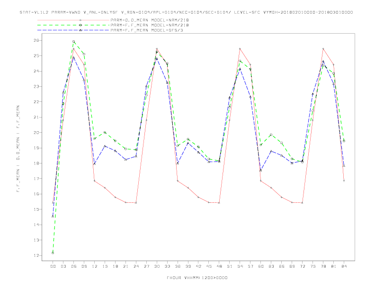Click y-axis tick label 23
375x290 pixels.
[x=36, y=86]
